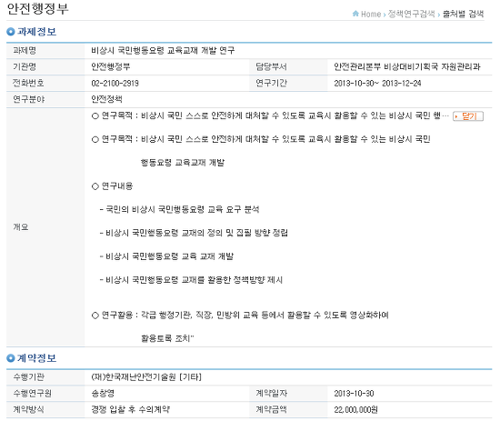Screen dimensions: 500x421
Task: Select 출처별 검색 breadcrumb item
Action: pos(463,14)
